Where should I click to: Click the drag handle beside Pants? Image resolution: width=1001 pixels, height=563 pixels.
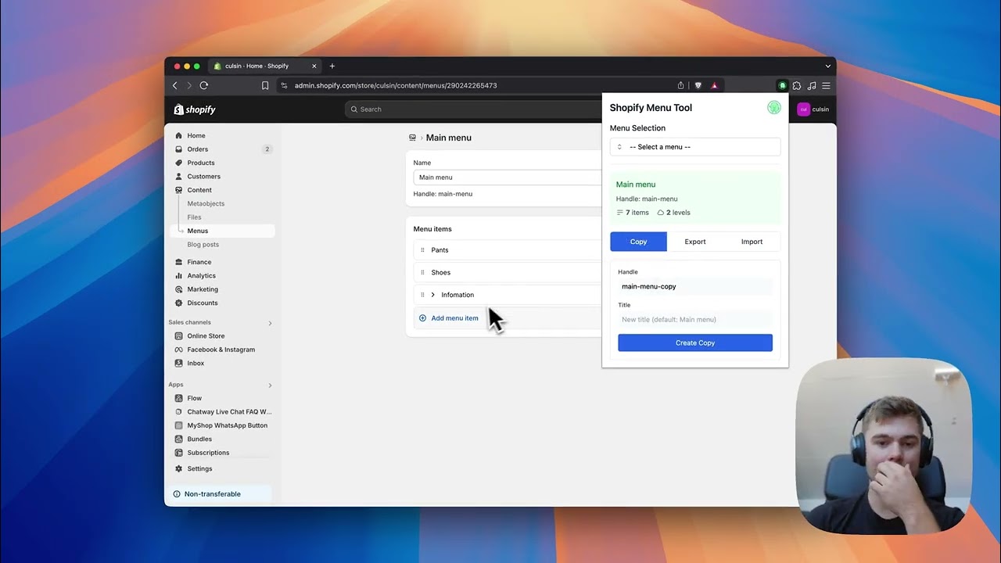pyautogui.click(x=422, y=250)
